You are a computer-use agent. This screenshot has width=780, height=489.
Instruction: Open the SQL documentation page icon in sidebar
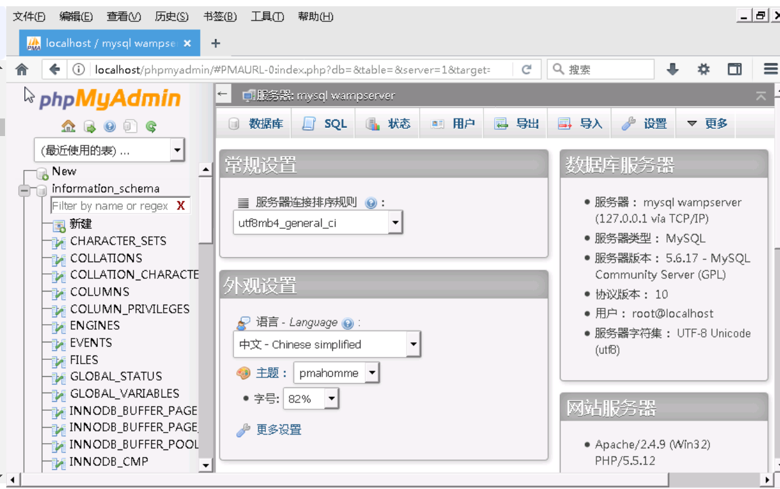pyautogui.click(x=130, y=126)
